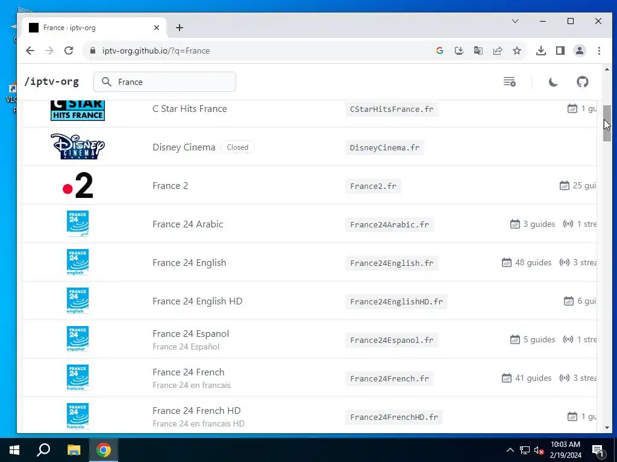Click the France 2 logo
The height and width of the screenshot is (462, 617).
(78, 185)
